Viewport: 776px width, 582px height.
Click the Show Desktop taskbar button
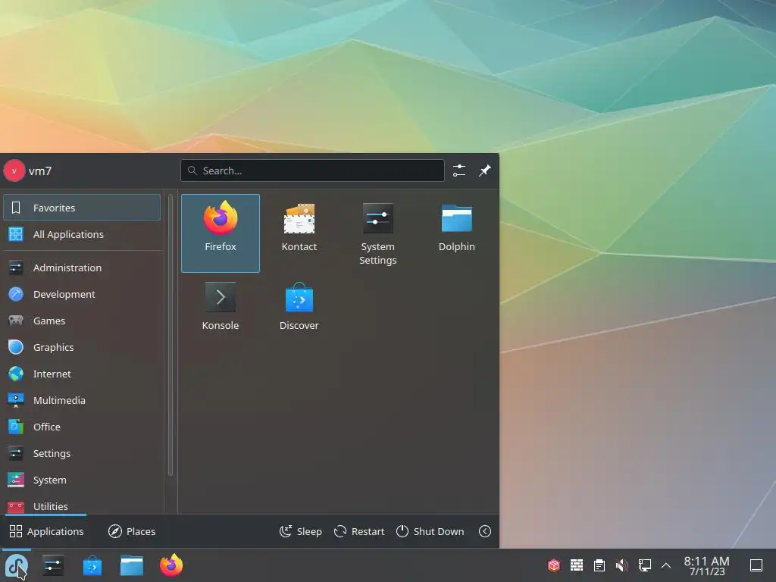coord(756,565)
